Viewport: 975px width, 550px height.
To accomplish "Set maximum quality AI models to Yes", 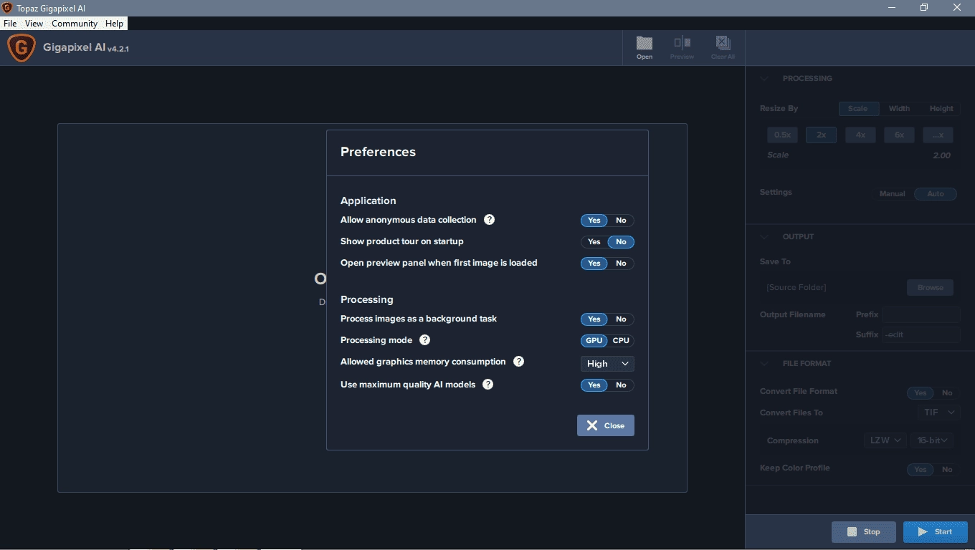I will 594,385.
